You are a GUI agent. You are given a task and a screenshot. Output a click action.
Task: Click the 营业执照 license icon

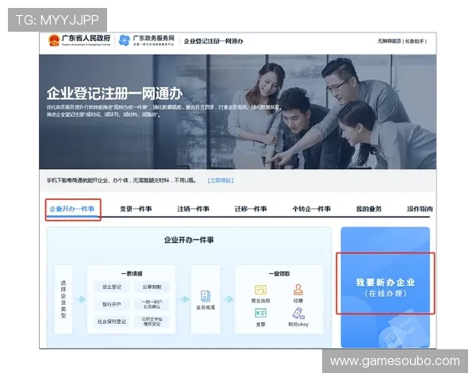coord(260,290)
